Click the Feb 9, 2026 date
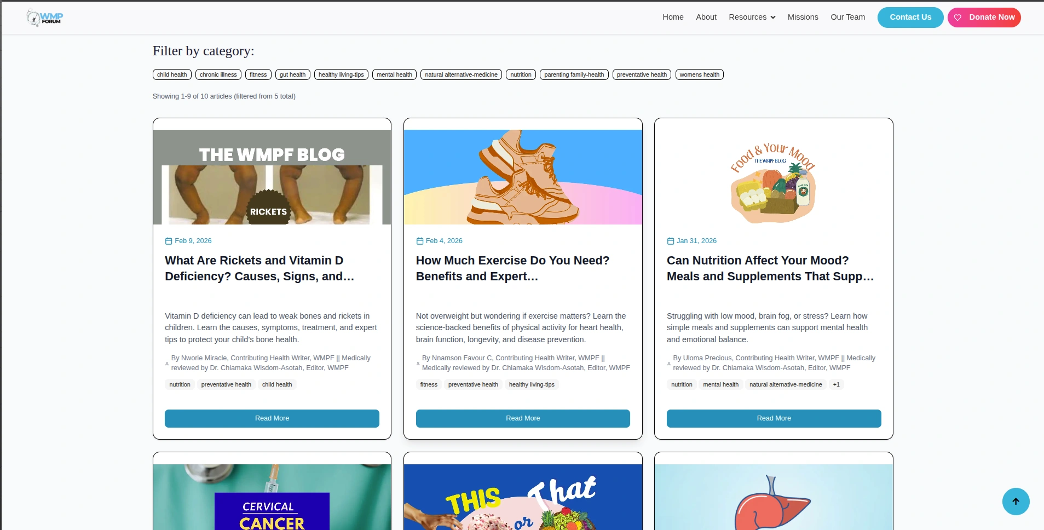This screenshot has width=1044, height=530. point(193,241)
